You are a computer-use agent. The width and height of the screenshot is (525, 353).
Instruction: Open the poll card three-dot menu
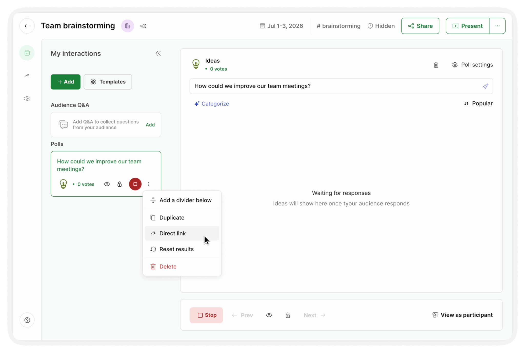tap(148, 184)
